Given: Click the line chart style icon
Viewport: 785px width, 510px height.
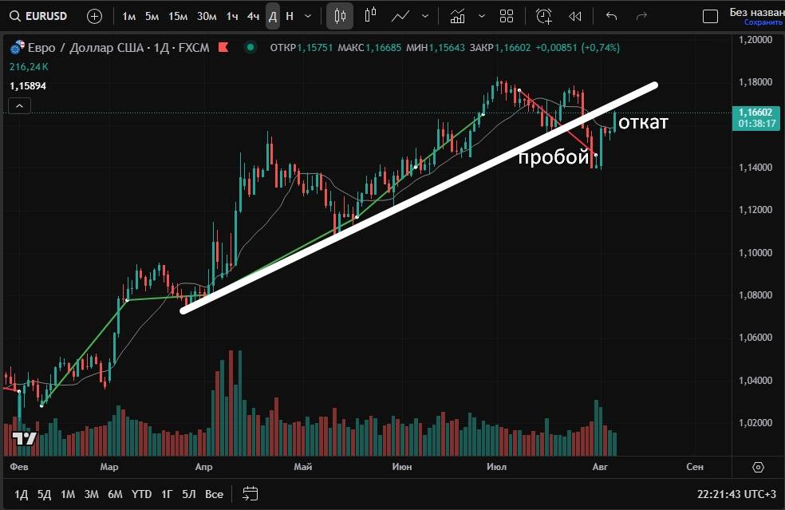Looking at the screenshot, I should pos(400,16).
